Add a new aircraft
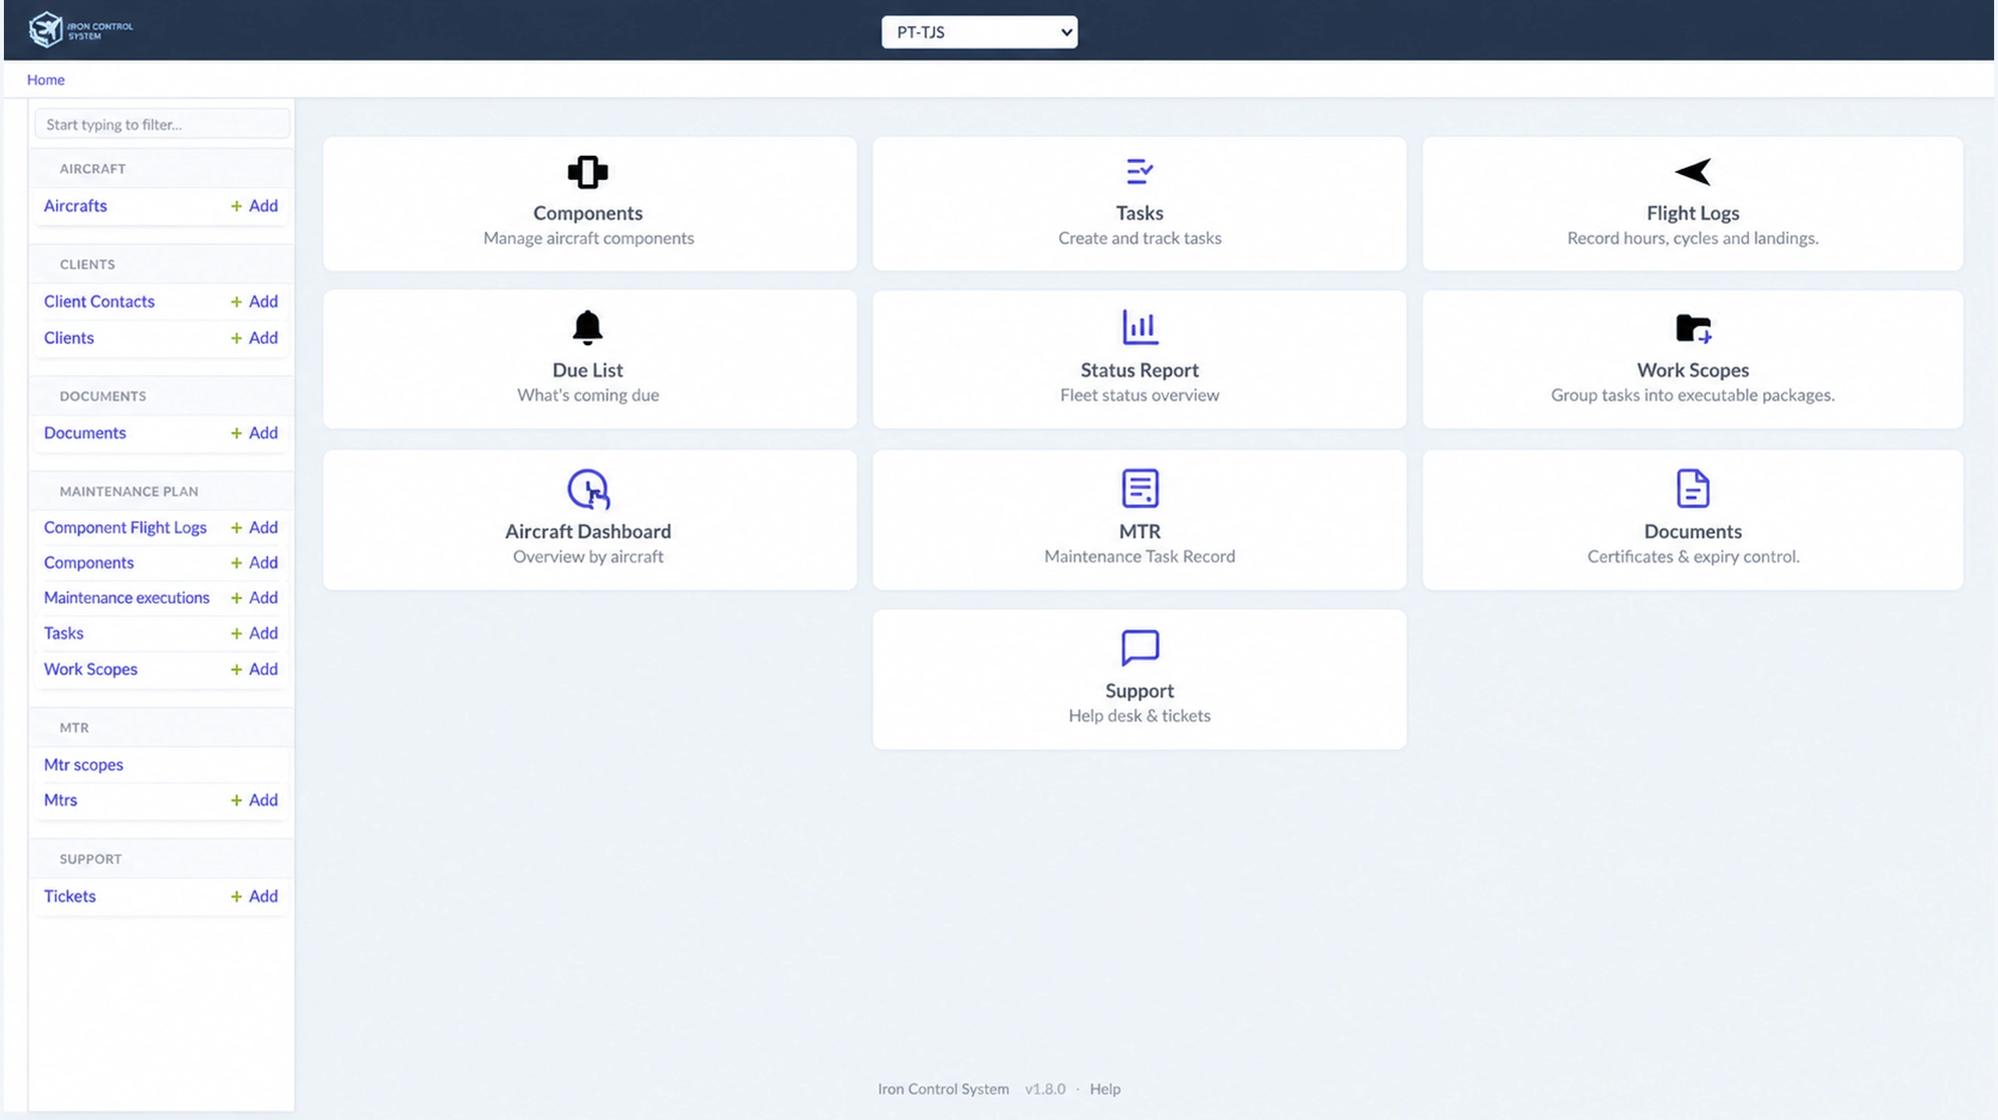The height and width of the screenshot is (1120, 1998). [254, 206]
